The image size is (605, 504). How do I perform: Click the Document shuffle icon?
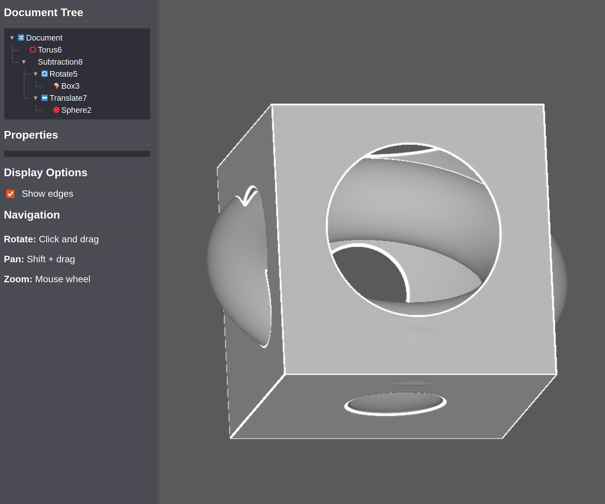coord(21,38)
